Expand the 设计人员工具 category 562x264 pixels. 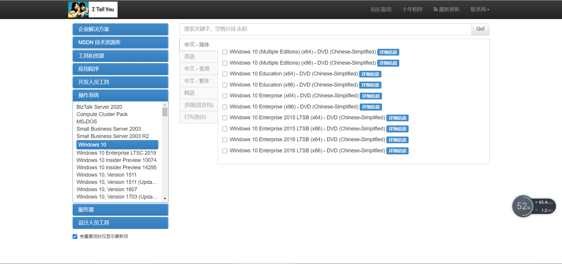click(x=120, y=223)
